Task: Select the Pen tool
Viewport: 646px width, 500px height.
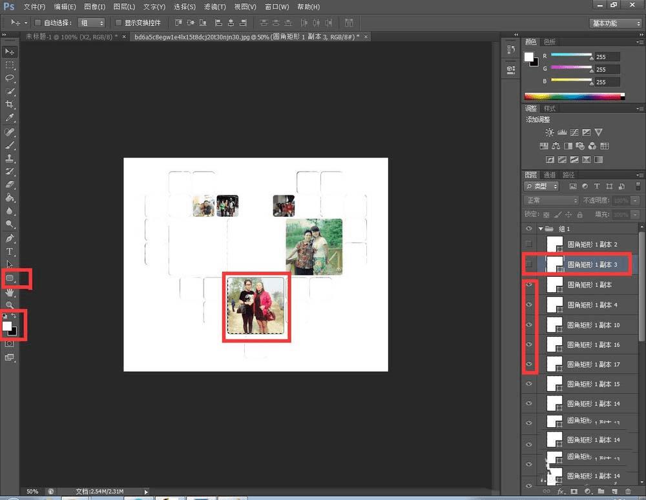Action: 10,238
